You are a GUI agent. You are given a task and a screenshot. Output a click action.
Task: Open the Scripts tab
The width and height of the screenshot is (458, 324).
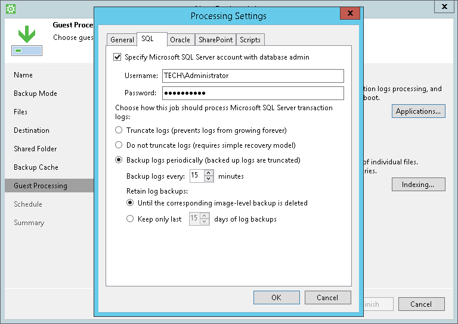tap(250, 40)
